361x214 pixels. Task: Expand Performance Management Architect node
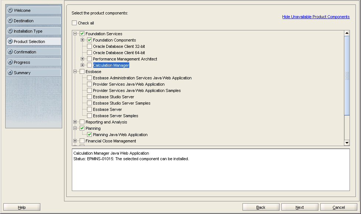pyautogui.click(x=83, y=59)
